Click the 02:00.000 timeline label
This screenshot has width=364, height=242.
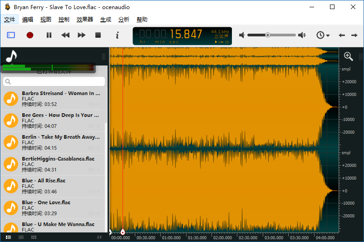point(222,238)
